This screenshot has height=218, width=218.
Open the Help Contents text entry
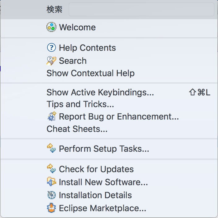pyautogui.click(x=87, y=48)
